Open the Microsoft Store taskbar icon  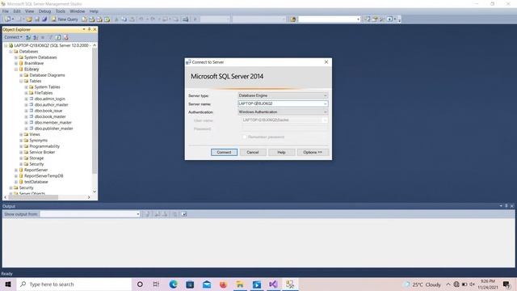[190, 284]
